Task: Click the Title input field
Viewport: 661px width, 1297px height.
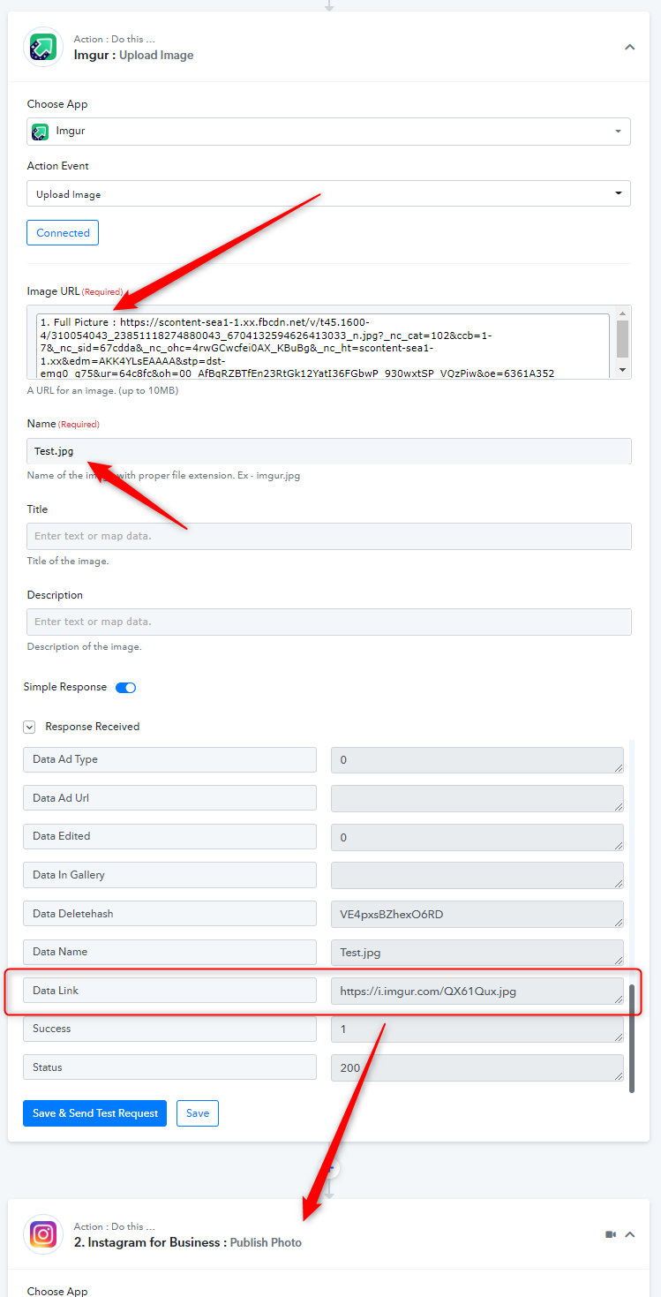Action: point(328,536)
